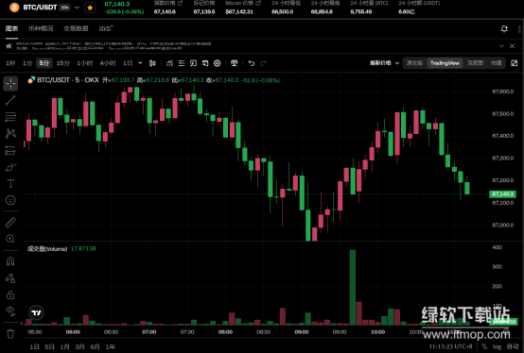Open chart settings gear icon
Viewport: 524px width, 353px height.
218,63
